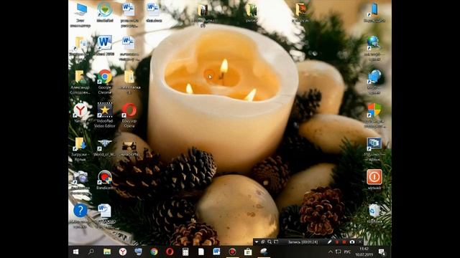Open the green MediaGet desktop shortcut
Image resolution: width=460 pixels, height=258 pixels.
[x=105, y=13]
